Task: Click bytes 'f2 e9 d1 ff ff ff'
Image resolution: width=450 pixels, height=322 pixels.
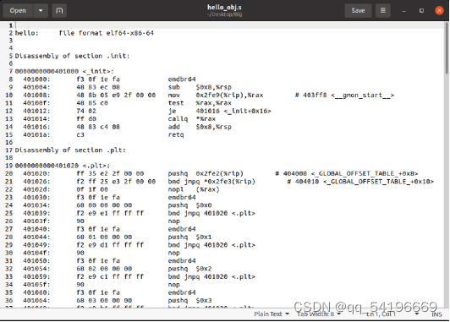Action: coord(110,245)
